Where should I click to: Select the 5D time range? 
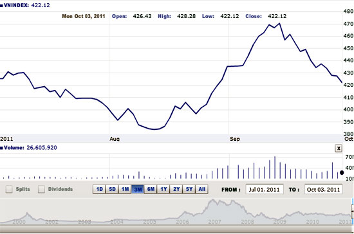[x=112, y=189]
